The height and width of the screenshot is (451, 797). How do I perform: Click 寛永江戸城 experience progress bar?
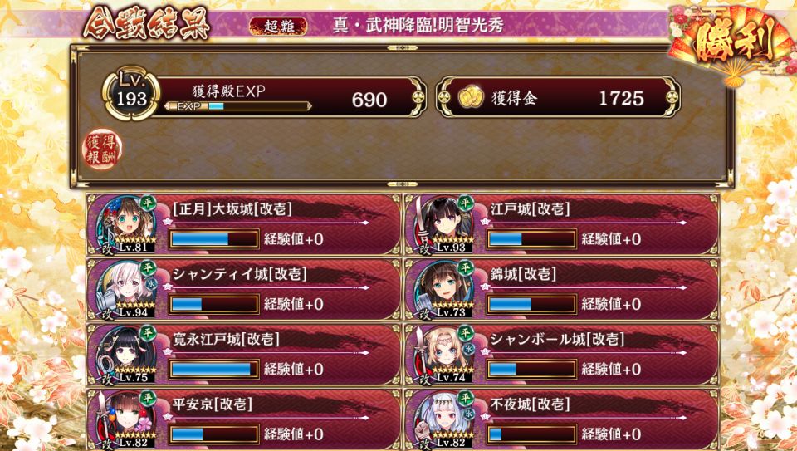click(x=214, y=369)
